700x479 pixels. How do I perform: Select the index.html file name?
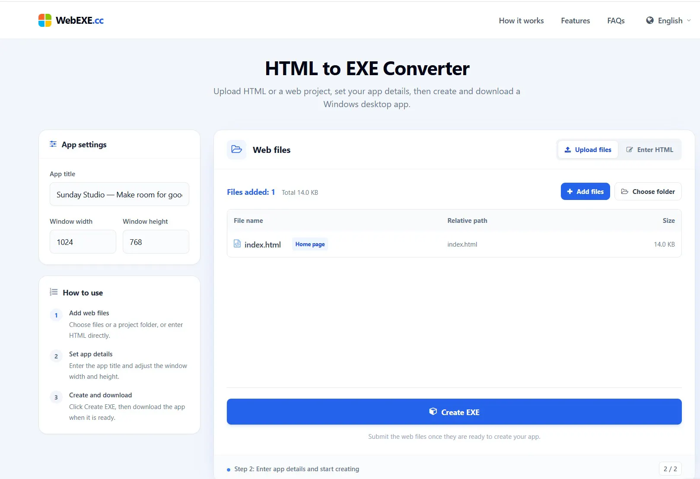point(263,244)
